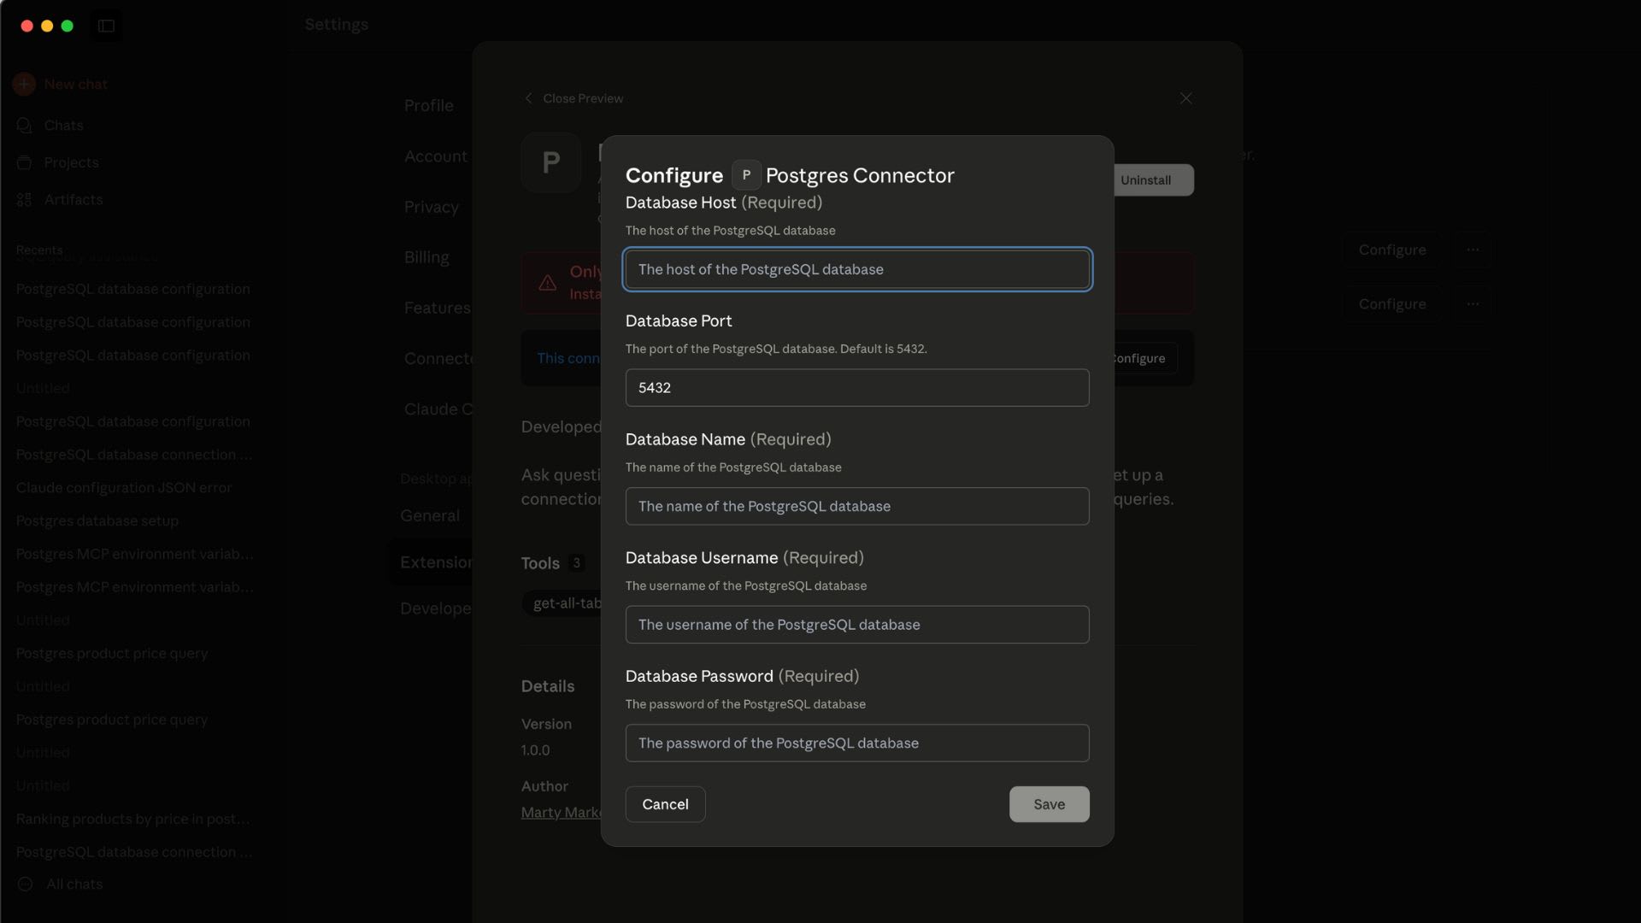Click the Database Port field showing 5432
This screenshot has height=923, width=1641.
pos(857,387)
